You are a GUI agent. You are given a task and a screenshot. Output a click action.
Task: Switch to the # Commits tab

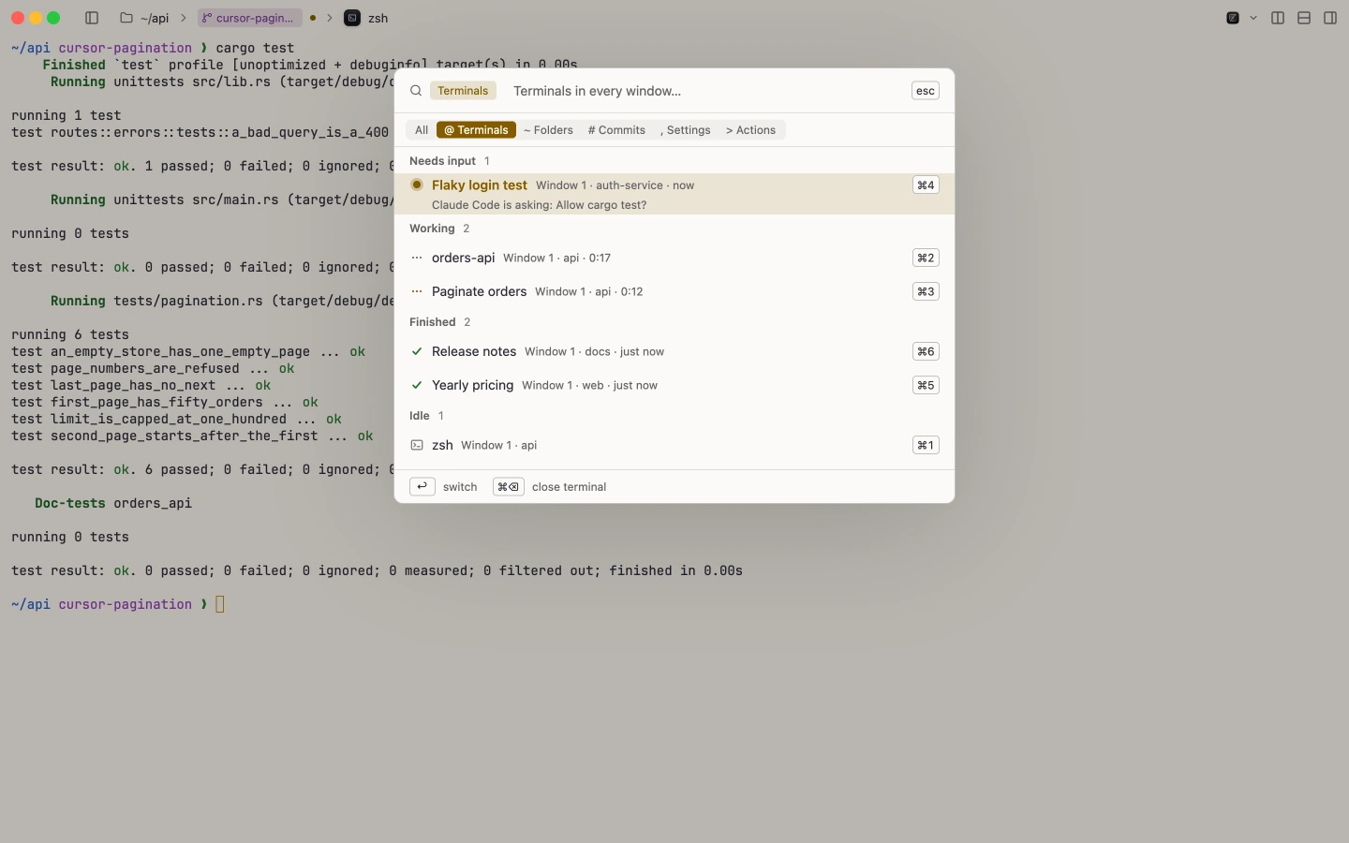(x=616, y=130)
